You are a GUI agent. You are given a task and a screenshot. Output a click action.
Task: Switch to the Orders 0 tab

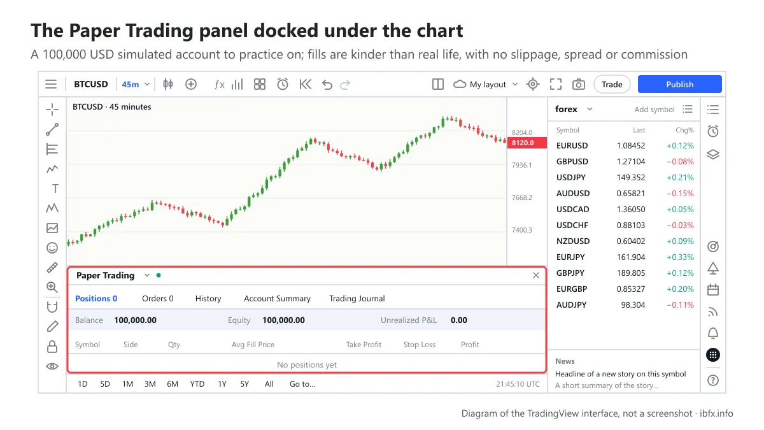(x=158, y=298)
